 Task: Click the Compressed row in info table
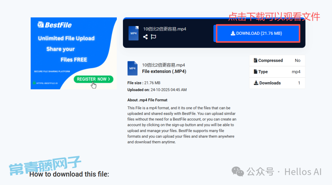click(277, 60)
